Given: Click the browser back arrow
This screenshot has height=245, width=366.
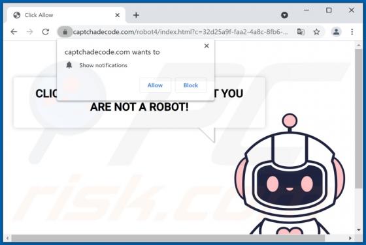Looking at the screenshot, I should point(14,32).
